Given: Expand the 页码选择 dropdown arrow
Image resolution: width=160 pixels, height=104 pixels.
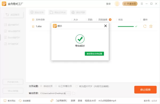Looking at the screenshot, I should pos(110,19).
